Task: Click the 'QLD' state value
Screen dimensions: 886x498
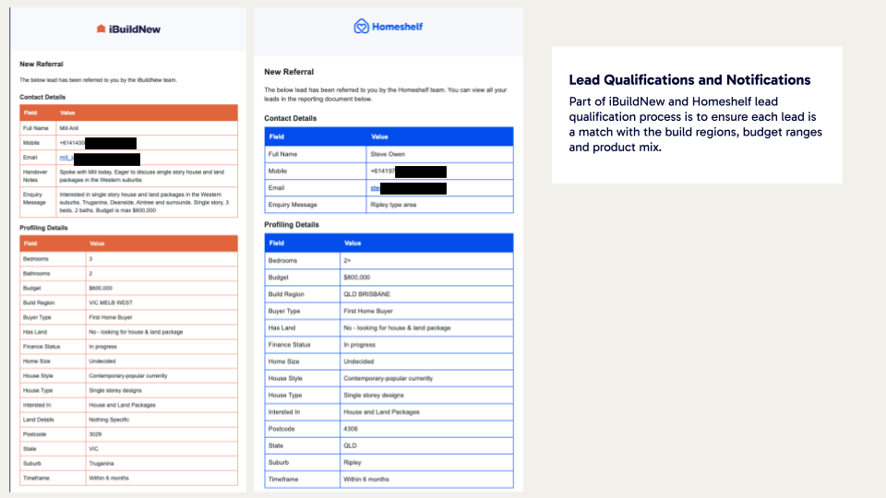Action: tap(350, 445)
